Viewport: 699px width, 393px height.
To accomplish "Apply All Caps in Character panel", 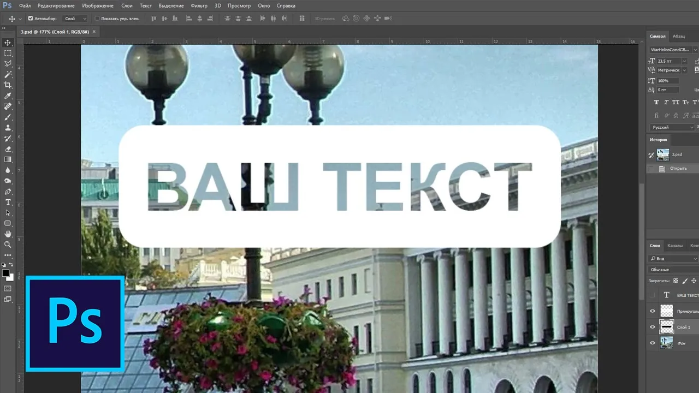I will [x=676, y=102].
